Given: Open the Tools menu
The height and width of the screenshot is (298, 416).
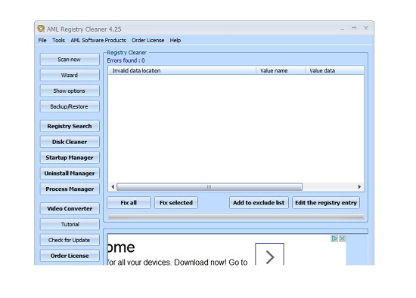Looking at the screenshot, I should 58,40.
